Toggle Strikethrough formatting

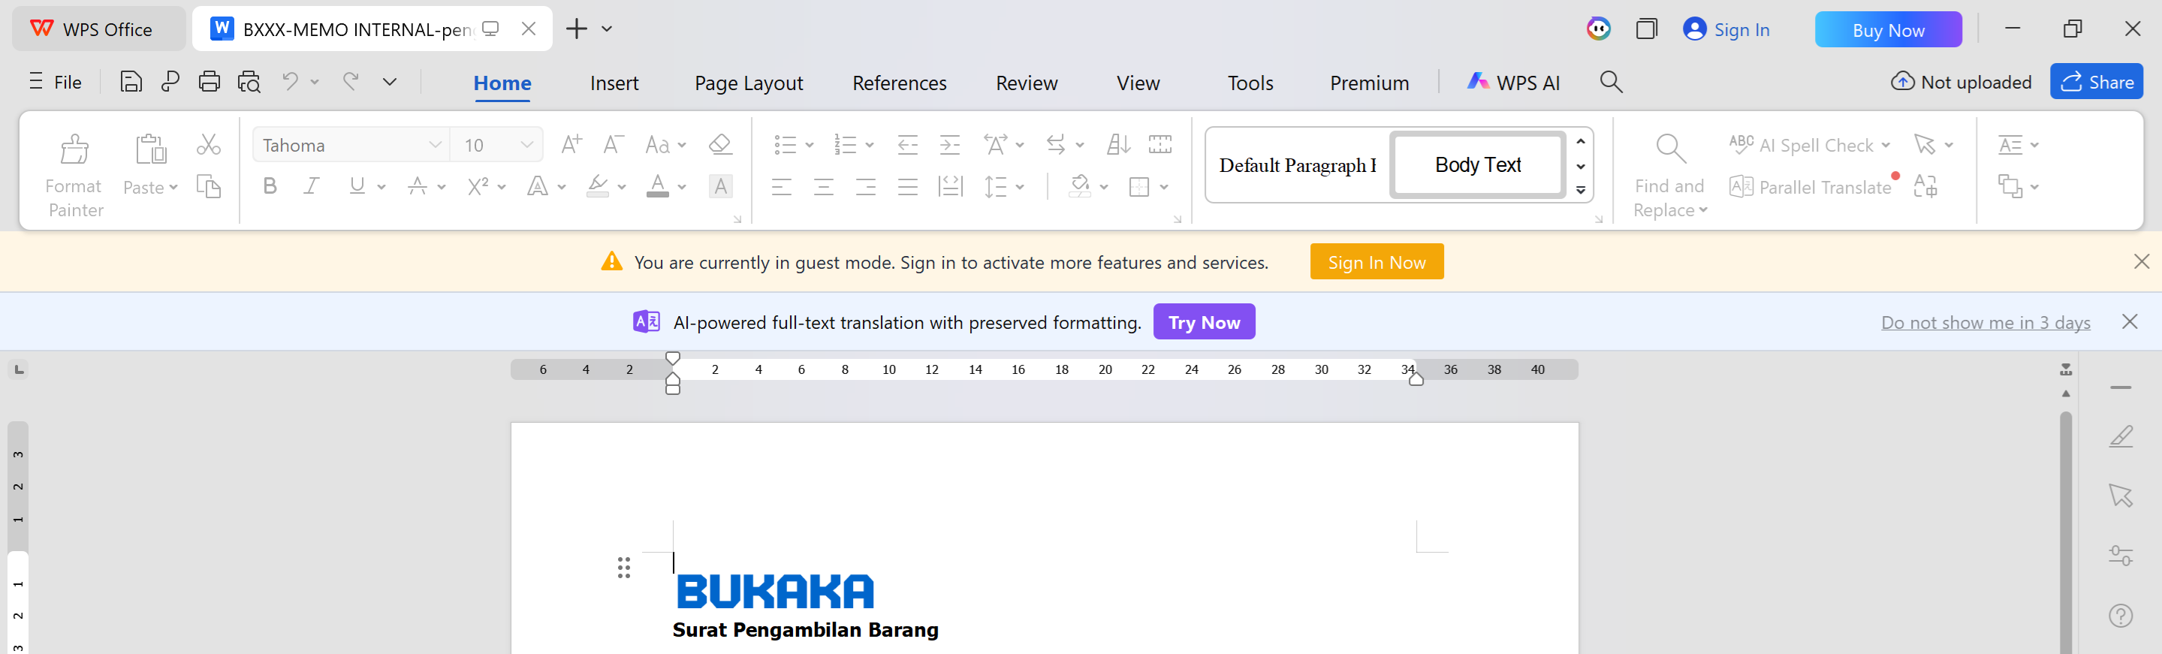(x=417, y=185)
